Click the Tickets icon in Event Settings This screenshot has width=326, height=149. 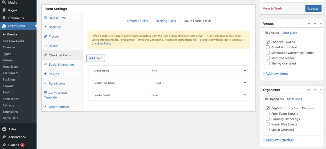coord(46,36)
